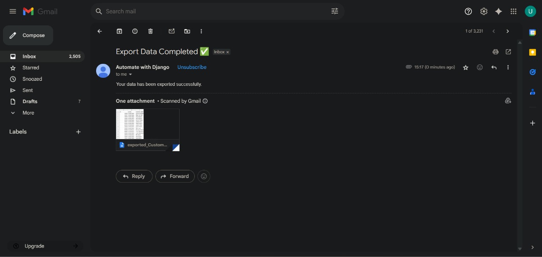The image size is (542, 257).
Task: Open the Support help icon
Action: point(468,11)
